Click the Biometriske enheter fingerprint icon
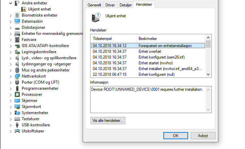 coord(17,15)
